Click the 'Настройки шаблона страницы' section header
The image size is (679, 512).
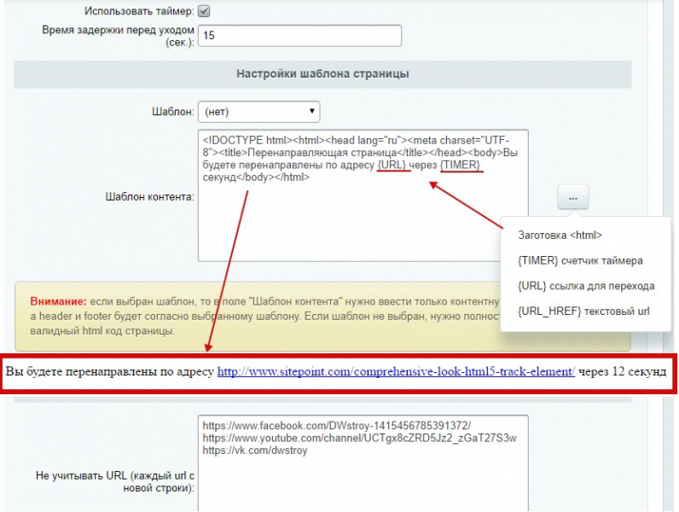(322, 74)
